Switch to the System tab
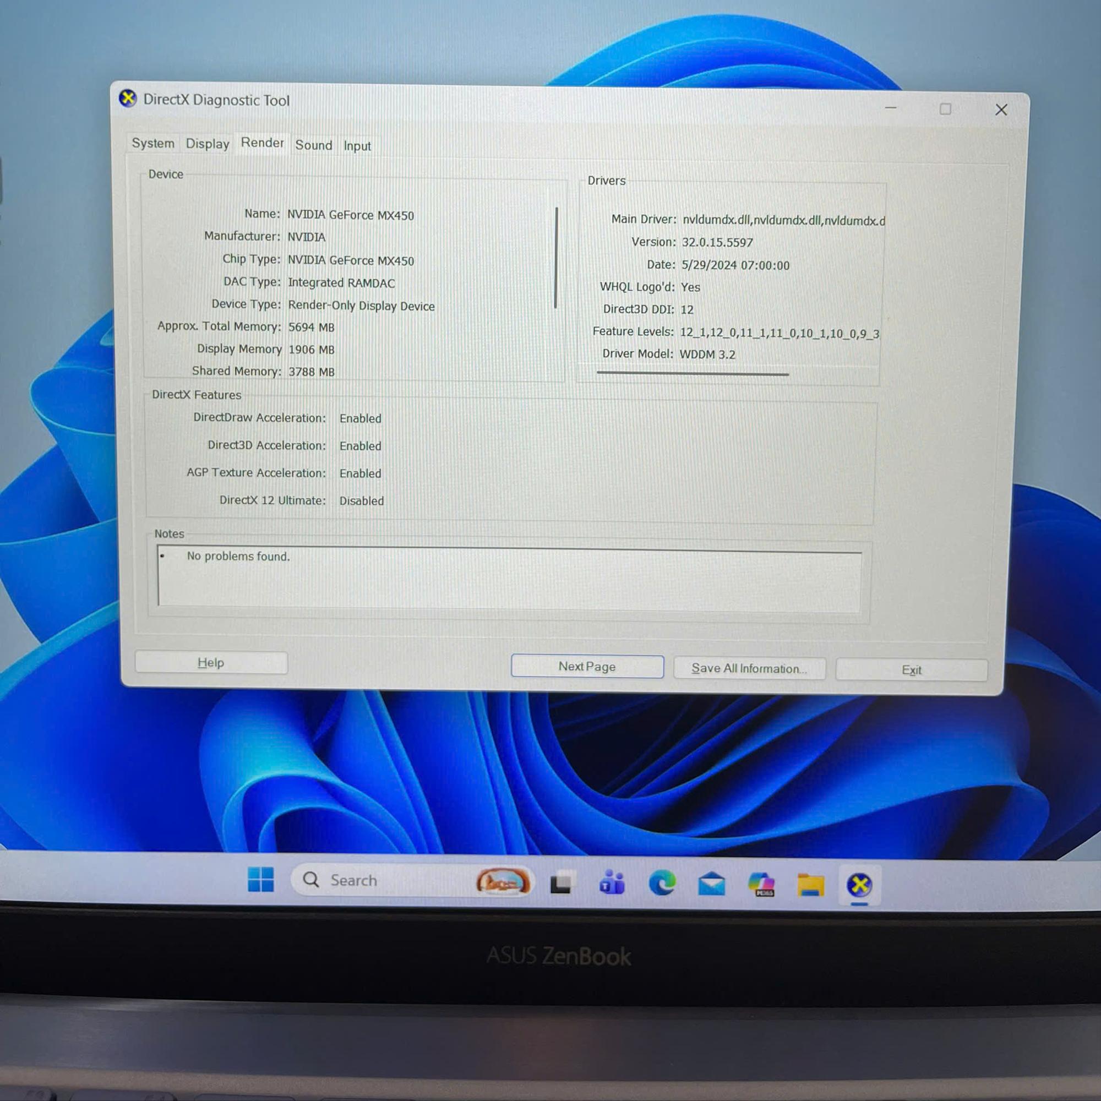 [152, 144]
